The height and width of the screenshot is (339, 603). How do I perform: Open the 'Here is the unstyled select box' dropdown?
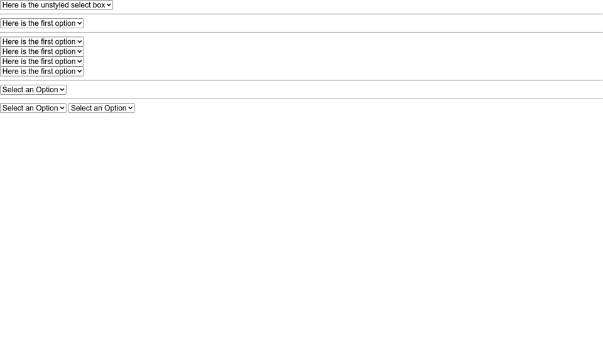pyautogui.click(x=57, y=5)
